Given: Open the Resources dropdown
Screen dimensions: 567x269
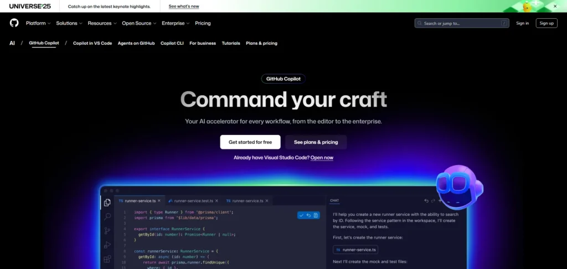Looking at the screenshot, I should point(102,23).
